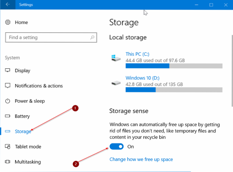233x172 pixels.
Task: Open This PC (C:) storage details
Action: 137,54
